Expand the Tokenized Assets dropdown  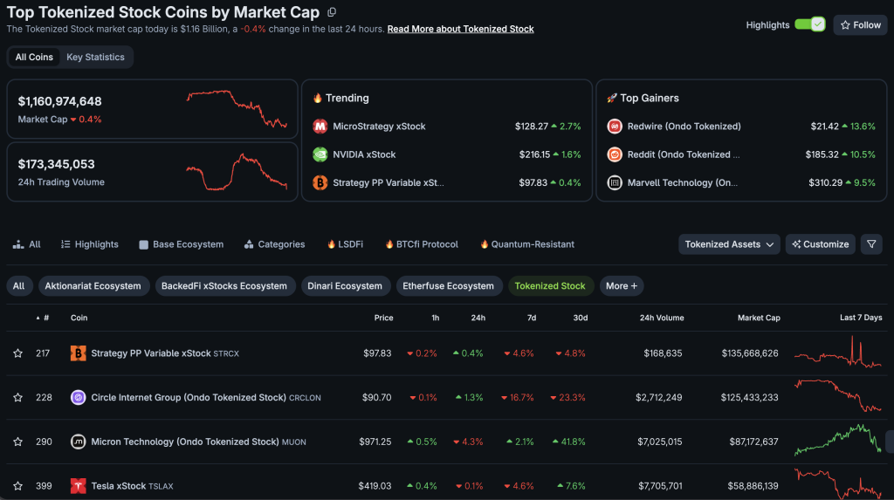(x=729, y=244)
